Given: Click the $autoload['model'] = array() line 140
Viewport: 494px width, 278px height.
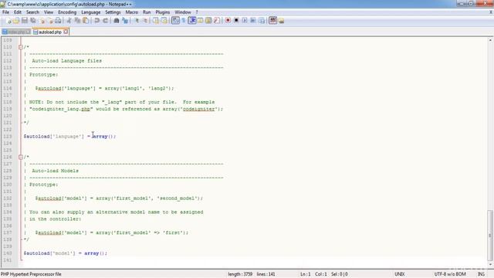Looking at the screenshot, I should click(65, 253).
